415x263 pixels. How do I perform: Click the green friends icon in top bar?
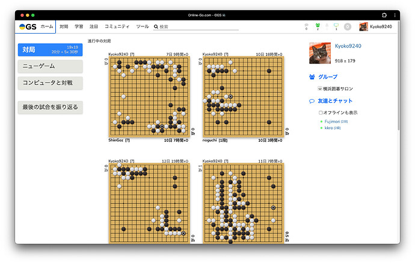[x=317, y=26]
